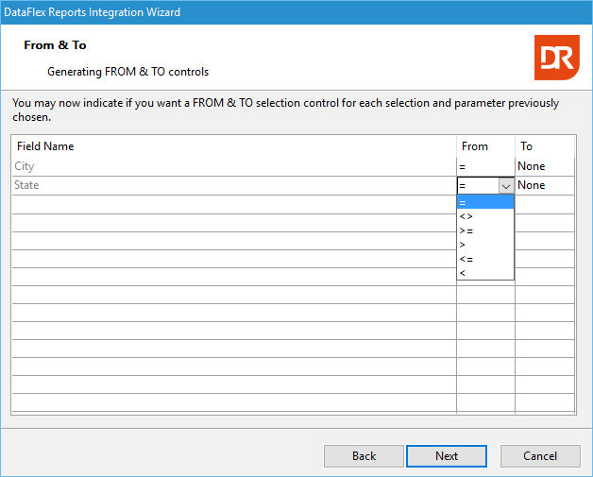Click the City row From '=' cell

[x=485, y=166]
